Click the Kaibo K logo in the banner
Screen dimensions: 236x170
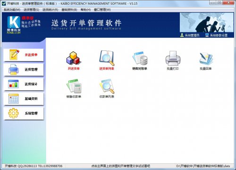coord(14,25)
